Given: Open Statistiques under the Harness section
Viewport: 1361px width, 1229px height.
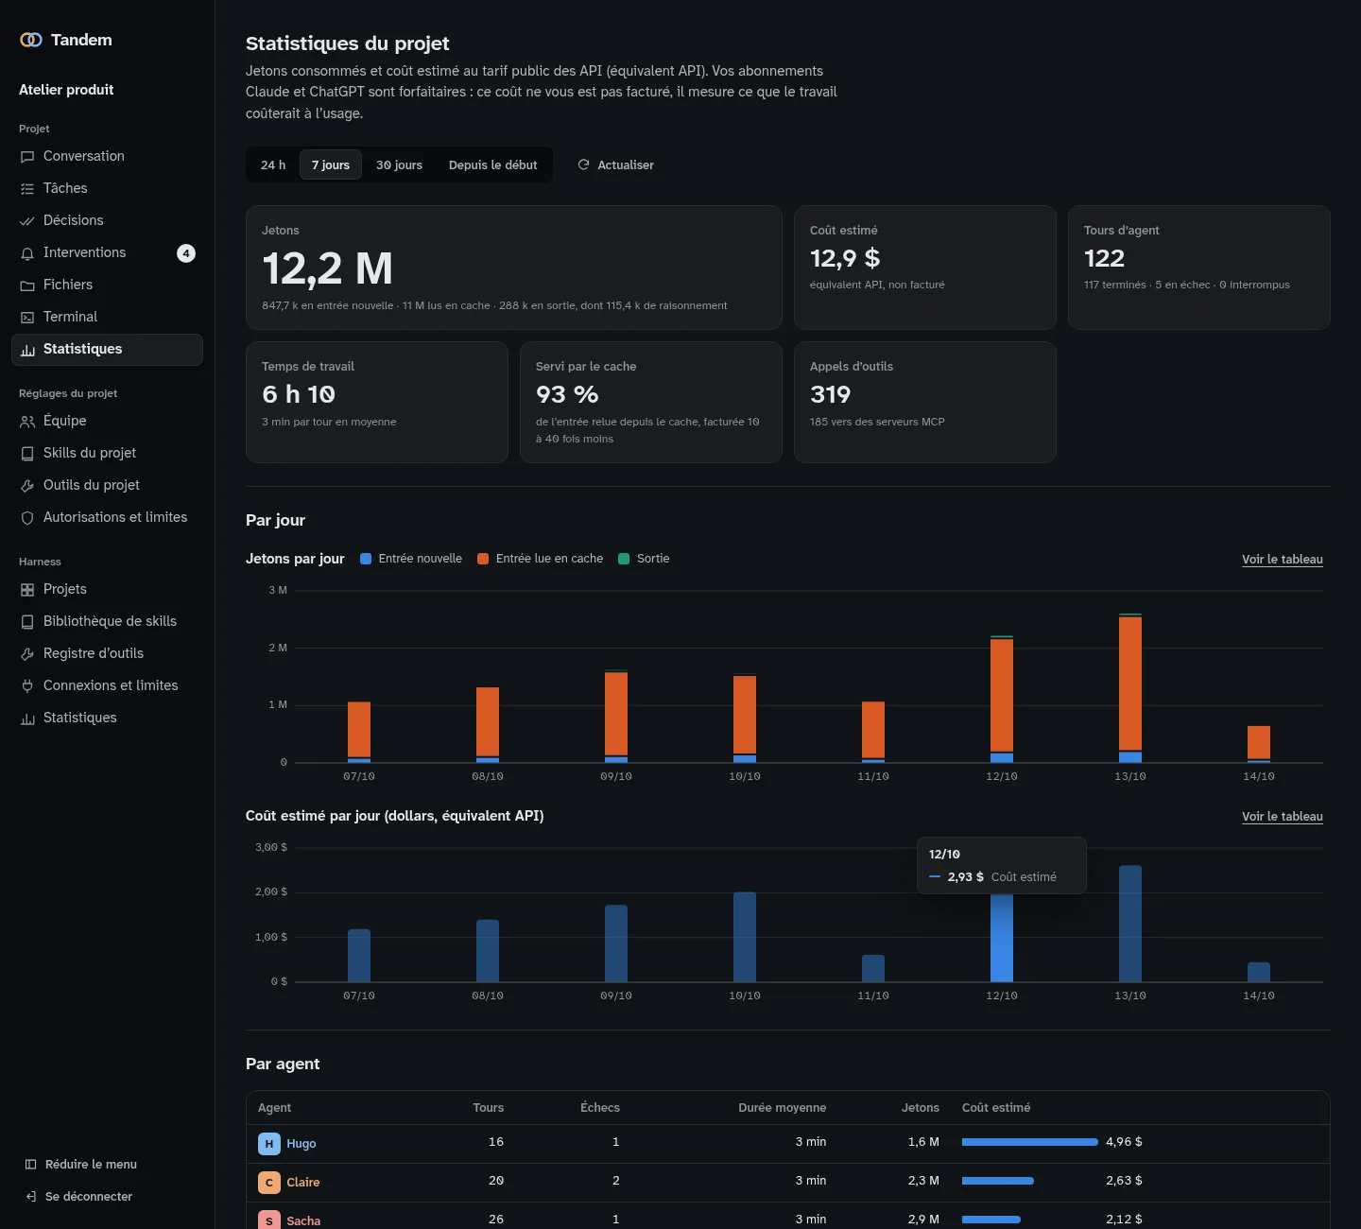Looking at the screenshot, I should 107,718.
